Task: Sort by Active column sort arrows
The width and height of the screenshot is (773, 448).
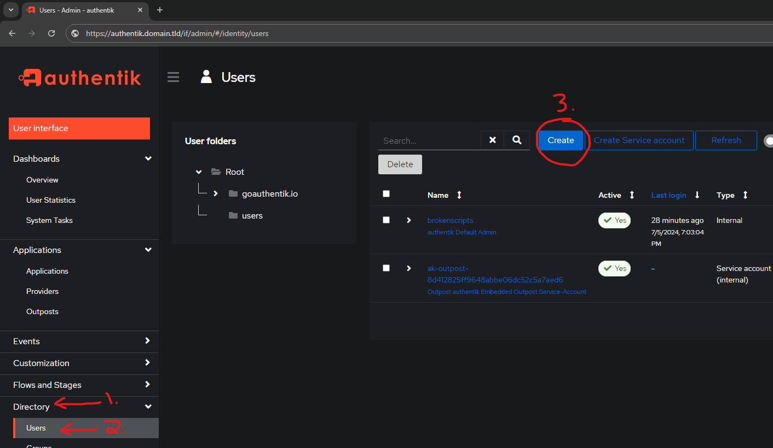Action: (632, 195)
